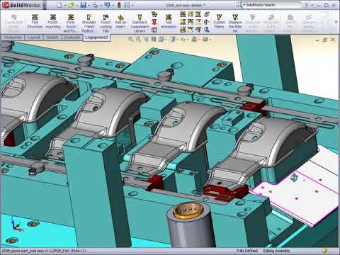Click the Fully Defined status text
Image resolution: width=340 pixels, height=255 pixels.
[x=246, y=251]
